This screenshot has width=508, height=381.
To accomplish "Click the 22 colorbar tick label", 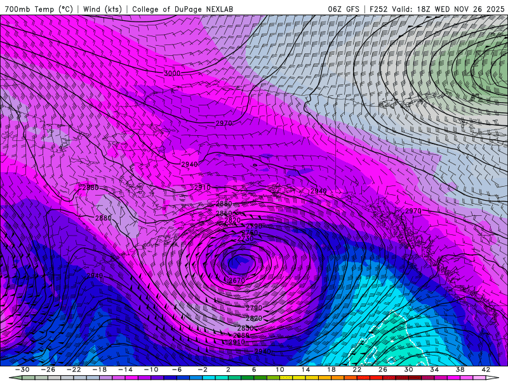I will click(357, 370).
